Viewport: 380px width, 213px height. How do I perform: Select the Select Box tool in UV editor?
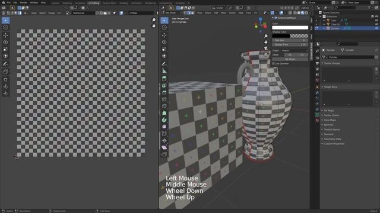tap(5, 21)
